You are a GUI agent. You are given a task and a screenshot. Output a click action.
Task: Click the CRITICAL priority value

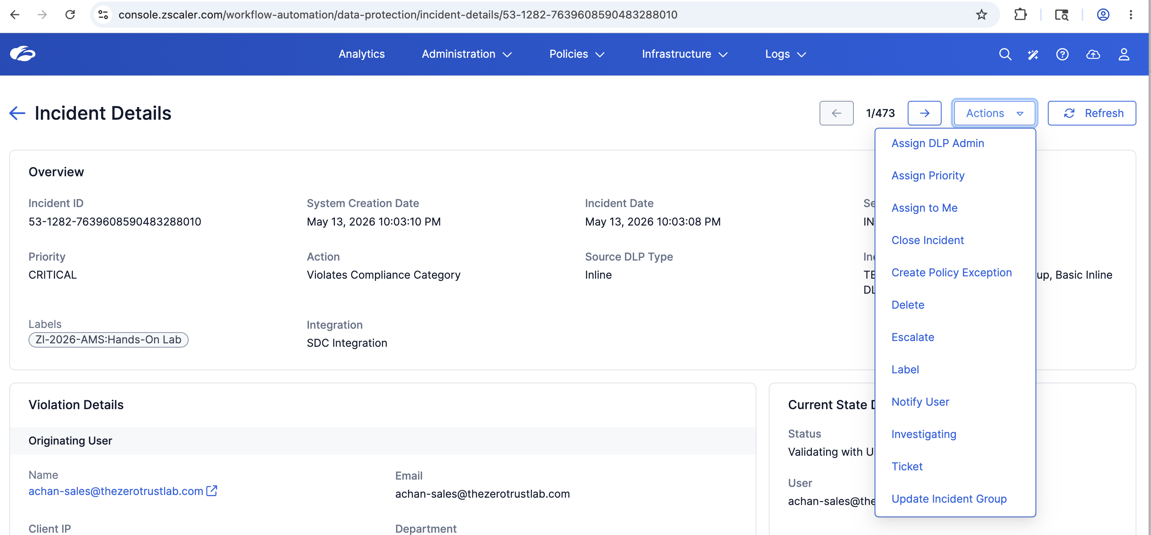[x=53, y=275]
